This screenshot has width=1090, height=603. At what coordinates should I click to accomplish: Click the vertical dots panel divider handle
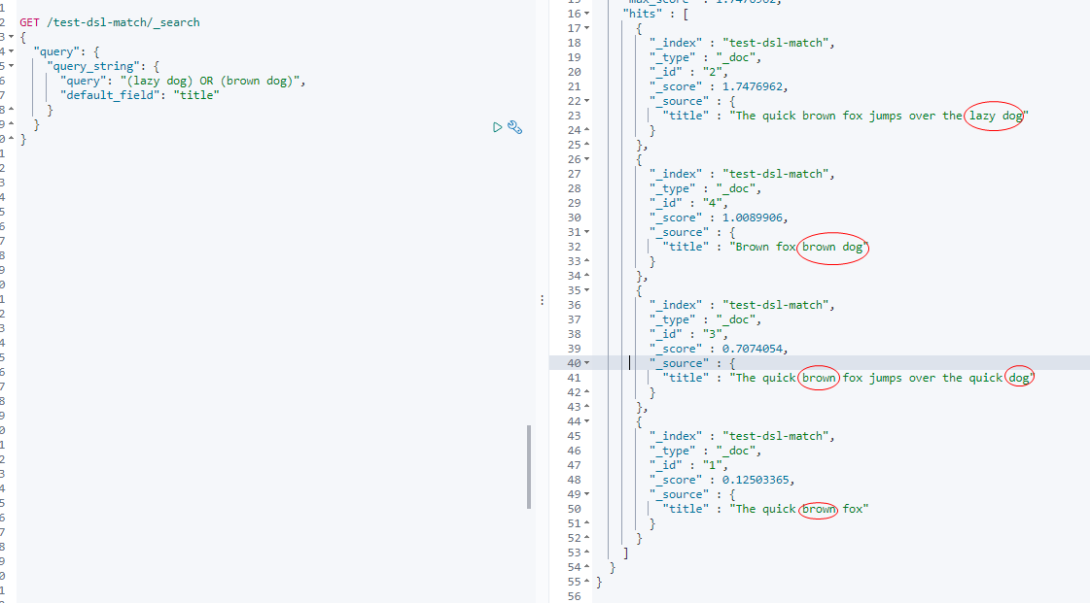[x=542, y=299]
